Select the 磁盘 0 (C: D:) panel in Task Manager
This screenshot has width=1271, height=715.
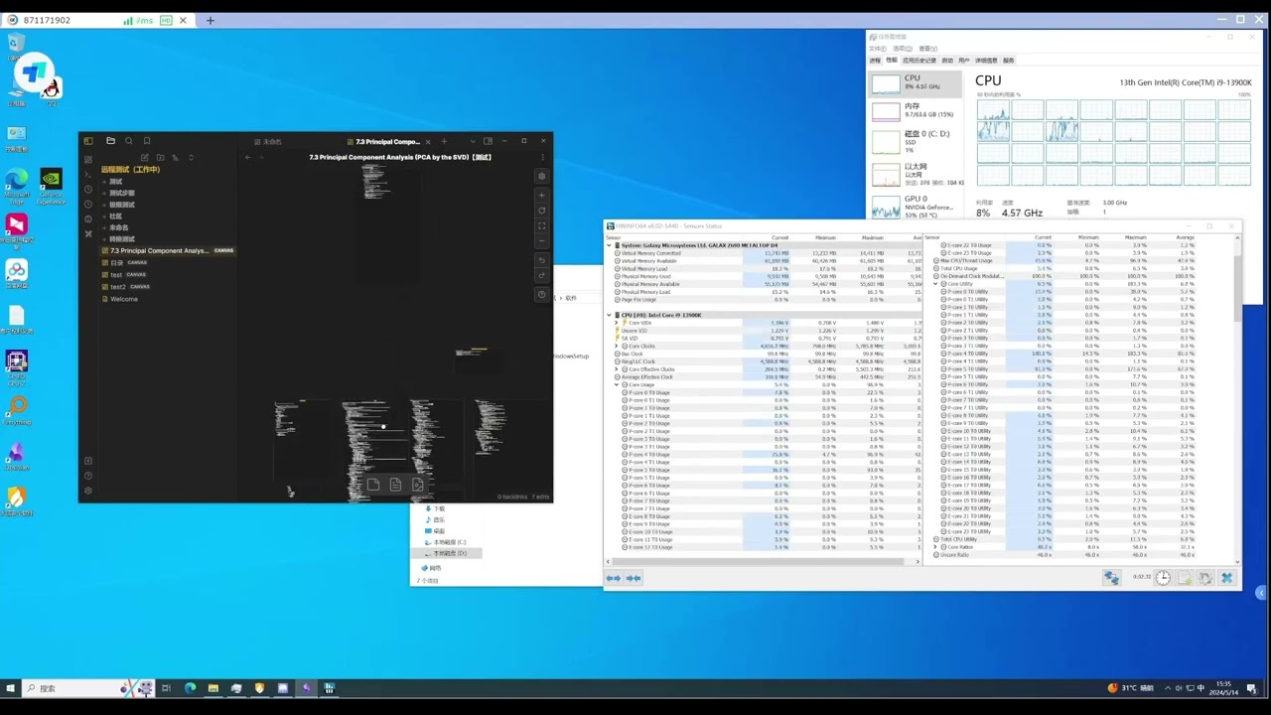(x=917, y=141)
